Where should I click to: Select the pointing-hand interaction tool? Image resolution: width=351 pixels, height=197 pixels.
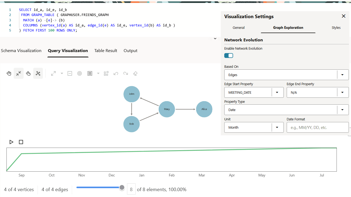(28, 73)
